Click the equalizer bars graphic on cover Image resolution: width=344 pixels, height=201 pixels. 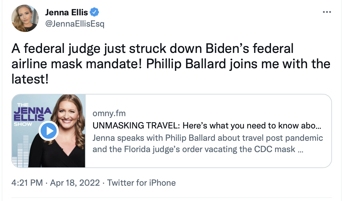(20, 151)
